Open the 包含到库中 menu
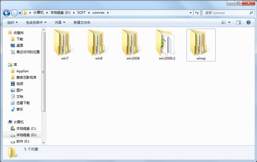This screenshot has width=257, height=162. tap(36, 22)
